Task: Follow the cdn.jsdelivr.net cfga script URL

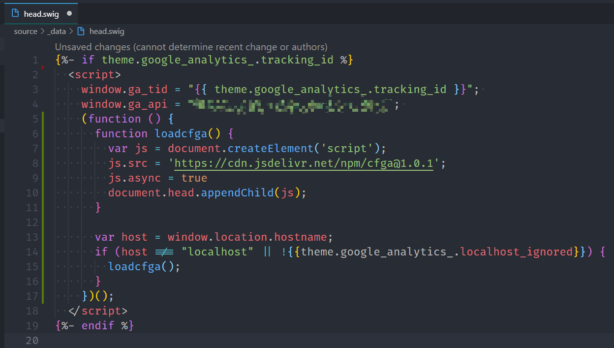Action: click(x=304, y=163)
